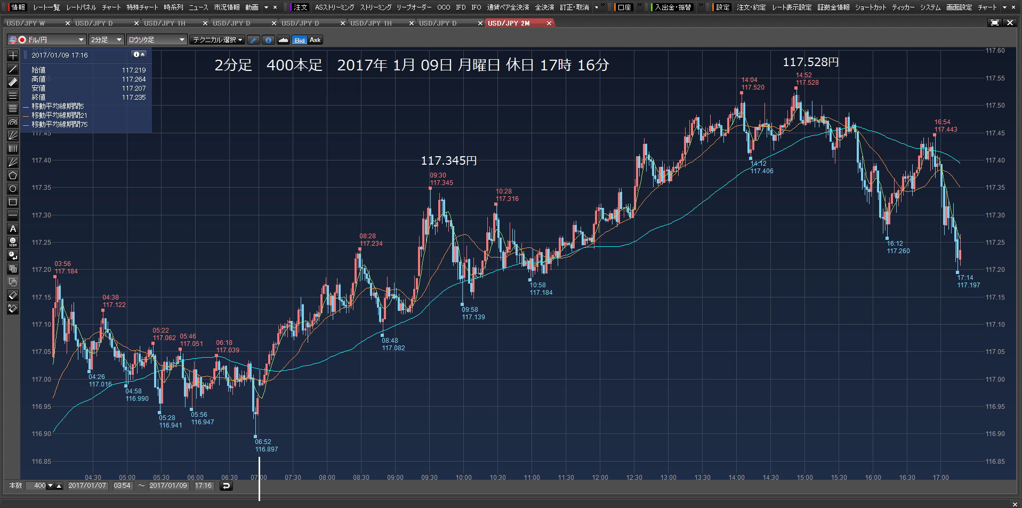The height and width of the screenshot is (508, 1022).
Task: Click the リーブオーダー button
Action: click(x=414, y=7)
